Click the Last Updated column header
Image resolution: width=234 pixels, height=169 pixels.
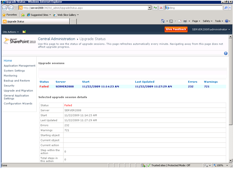[x=145, y=82]
